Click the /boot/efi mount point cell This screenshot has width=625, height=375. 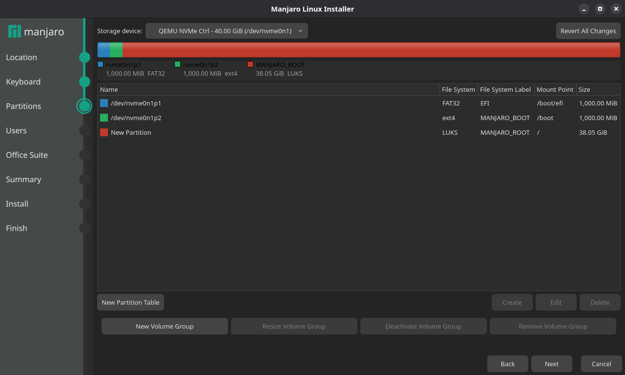coord(550,103)
